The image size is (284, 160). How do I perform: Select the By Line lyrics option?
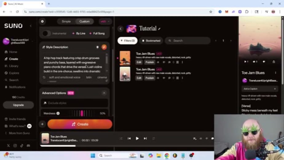(x=79, y=33)
